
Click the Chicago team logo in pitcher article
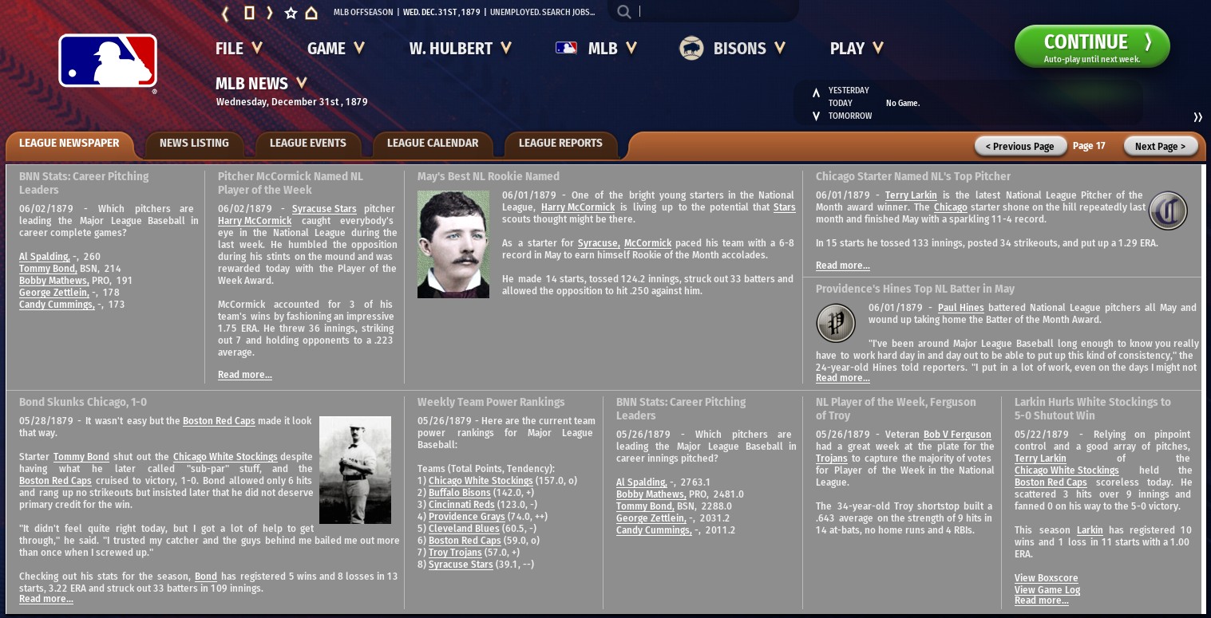pos(1168,211)
